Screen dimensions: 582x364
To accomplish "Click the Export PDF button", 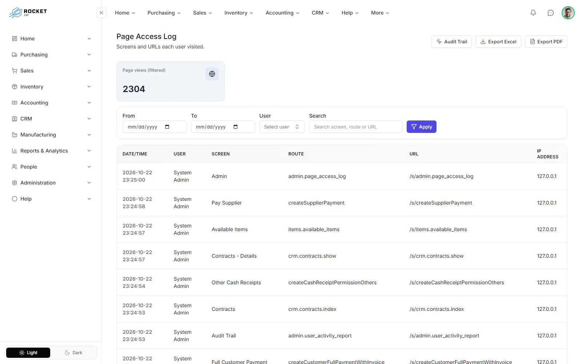I will [546, 41].
